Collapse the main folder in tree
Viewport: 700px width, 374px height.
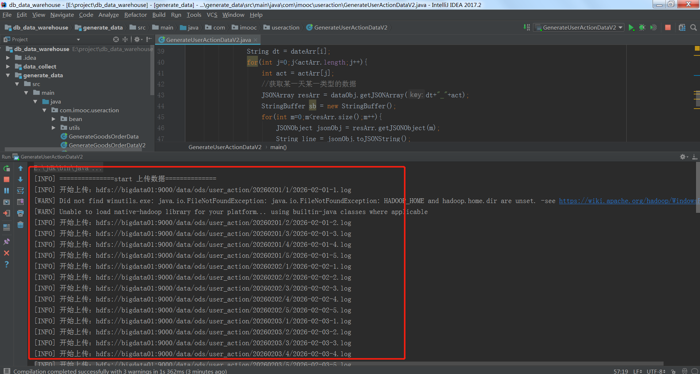26,93
